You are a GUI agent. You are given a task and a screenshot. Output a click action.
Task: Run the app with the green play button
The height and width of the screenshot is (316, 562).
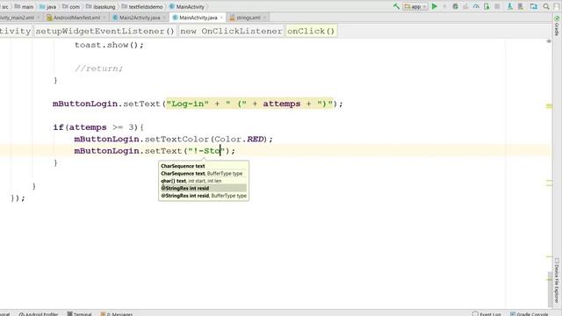click(x=435, y=6)
